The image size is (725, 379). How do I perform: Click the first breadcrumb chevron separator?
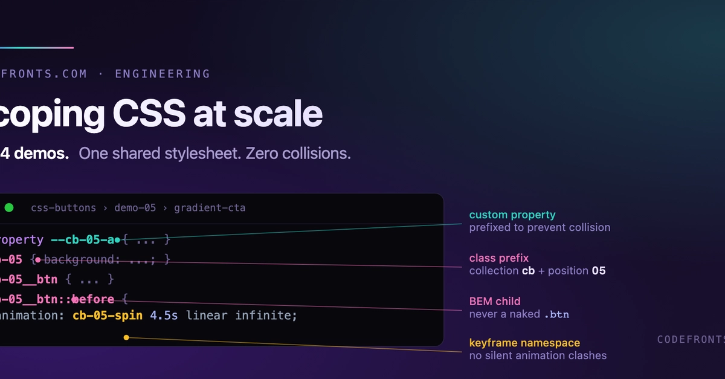click(x=105, y=208)
